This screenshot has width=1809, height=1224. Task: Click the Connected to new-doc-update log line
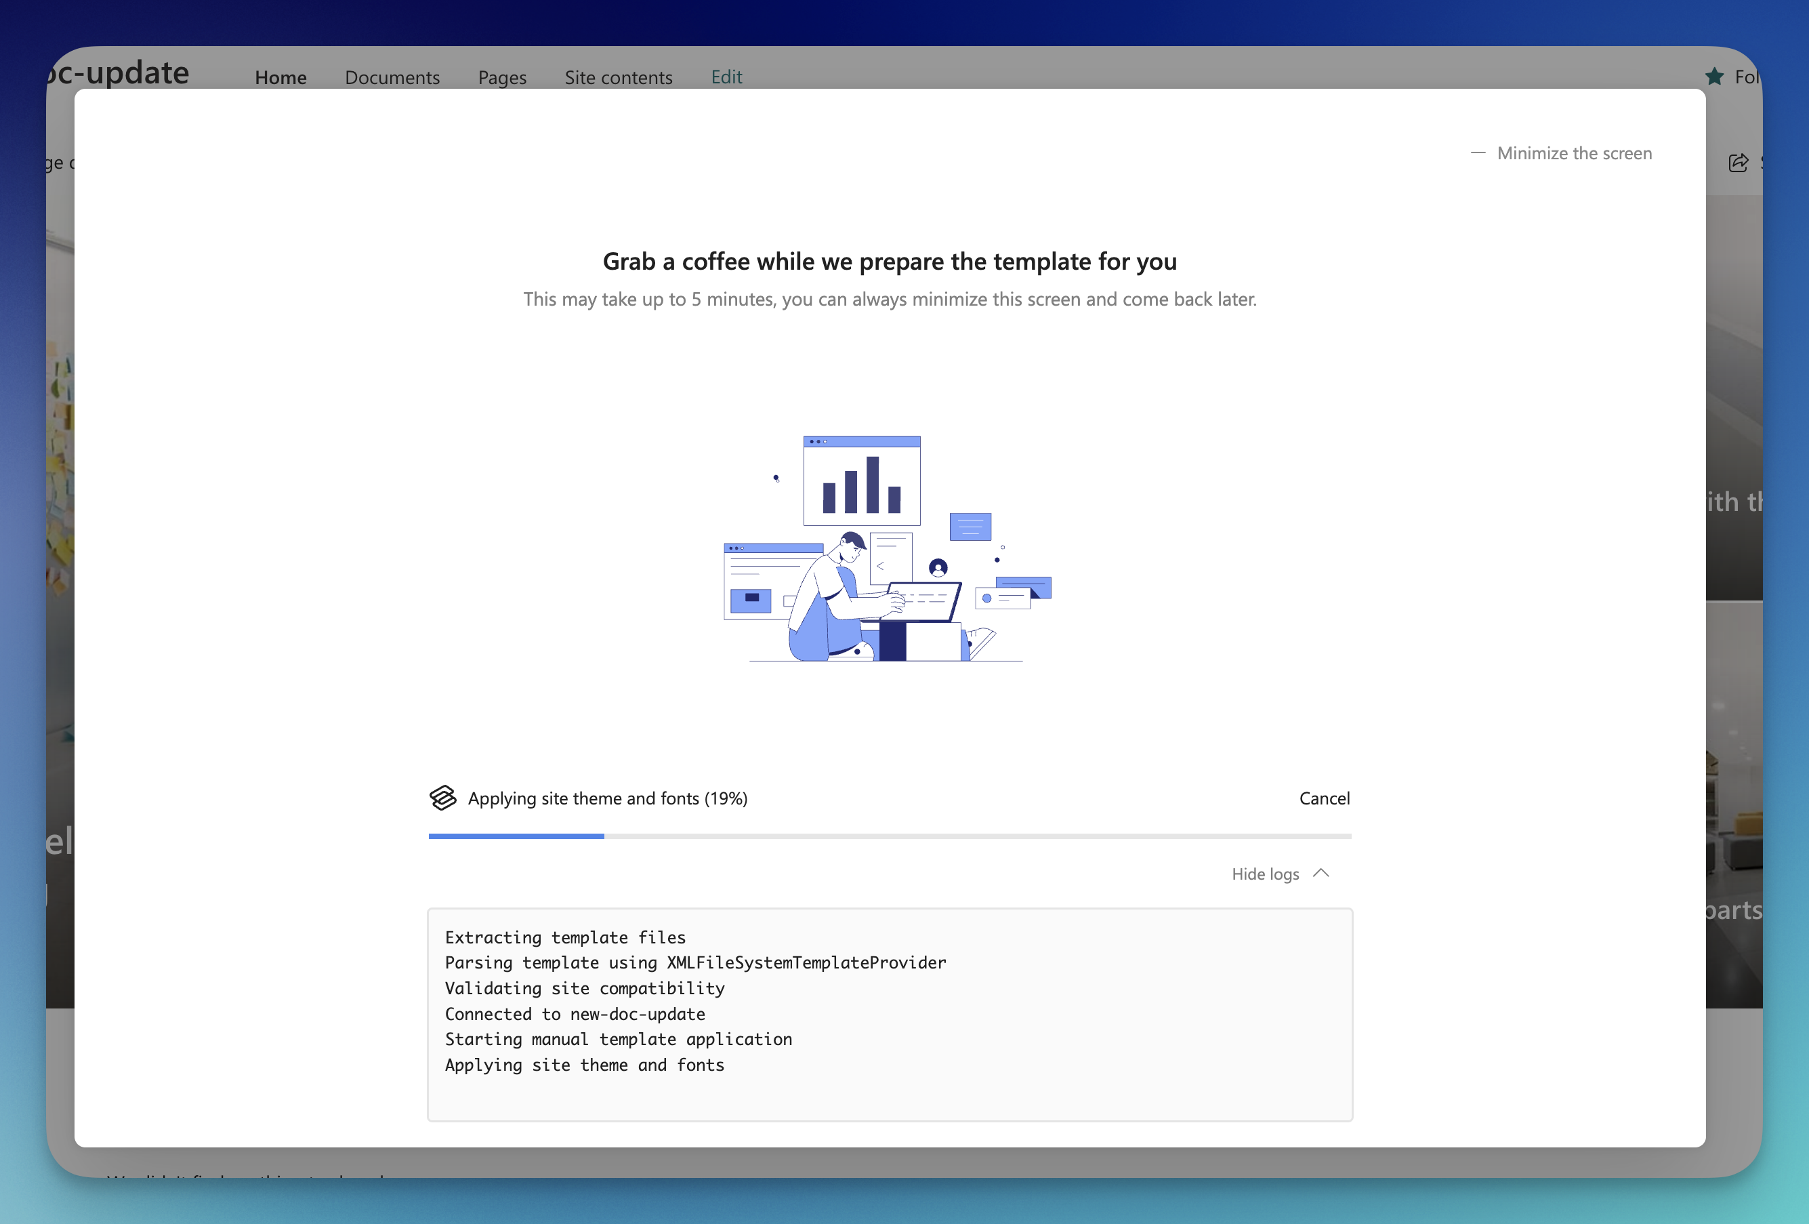click(x=575, y=1014)
